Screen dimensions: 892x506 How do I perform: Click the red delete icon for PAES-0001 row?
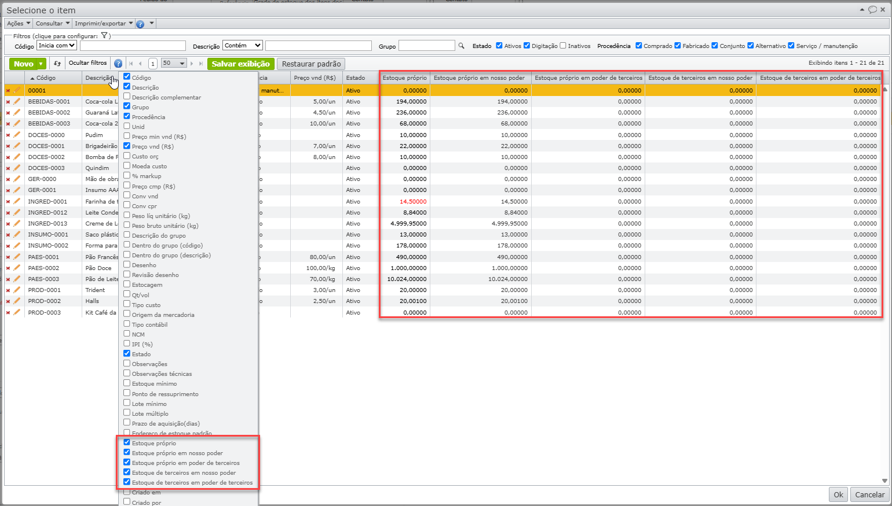pos(8,257)
